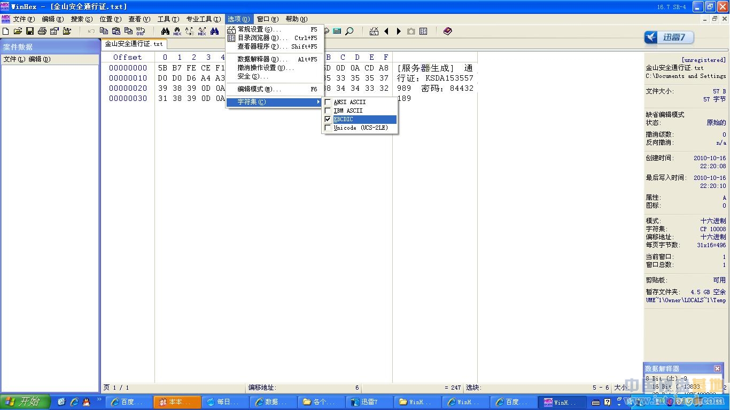Click the Open file folder icon
Viewport: 730px width, 410px height.
click(18, 31)
